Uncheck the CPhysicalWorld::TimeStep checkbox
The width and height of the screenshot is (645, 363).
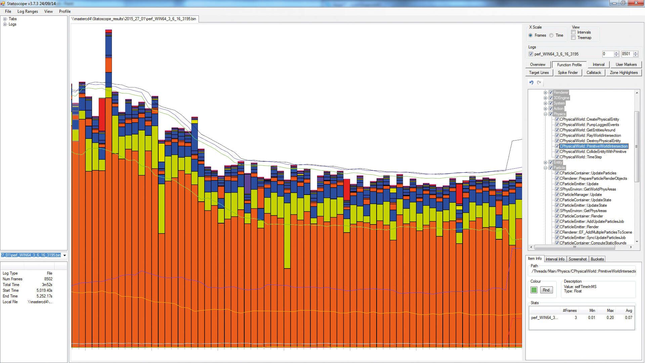557,157
